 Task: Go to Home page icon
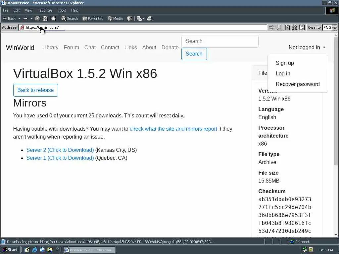point(53,19)
